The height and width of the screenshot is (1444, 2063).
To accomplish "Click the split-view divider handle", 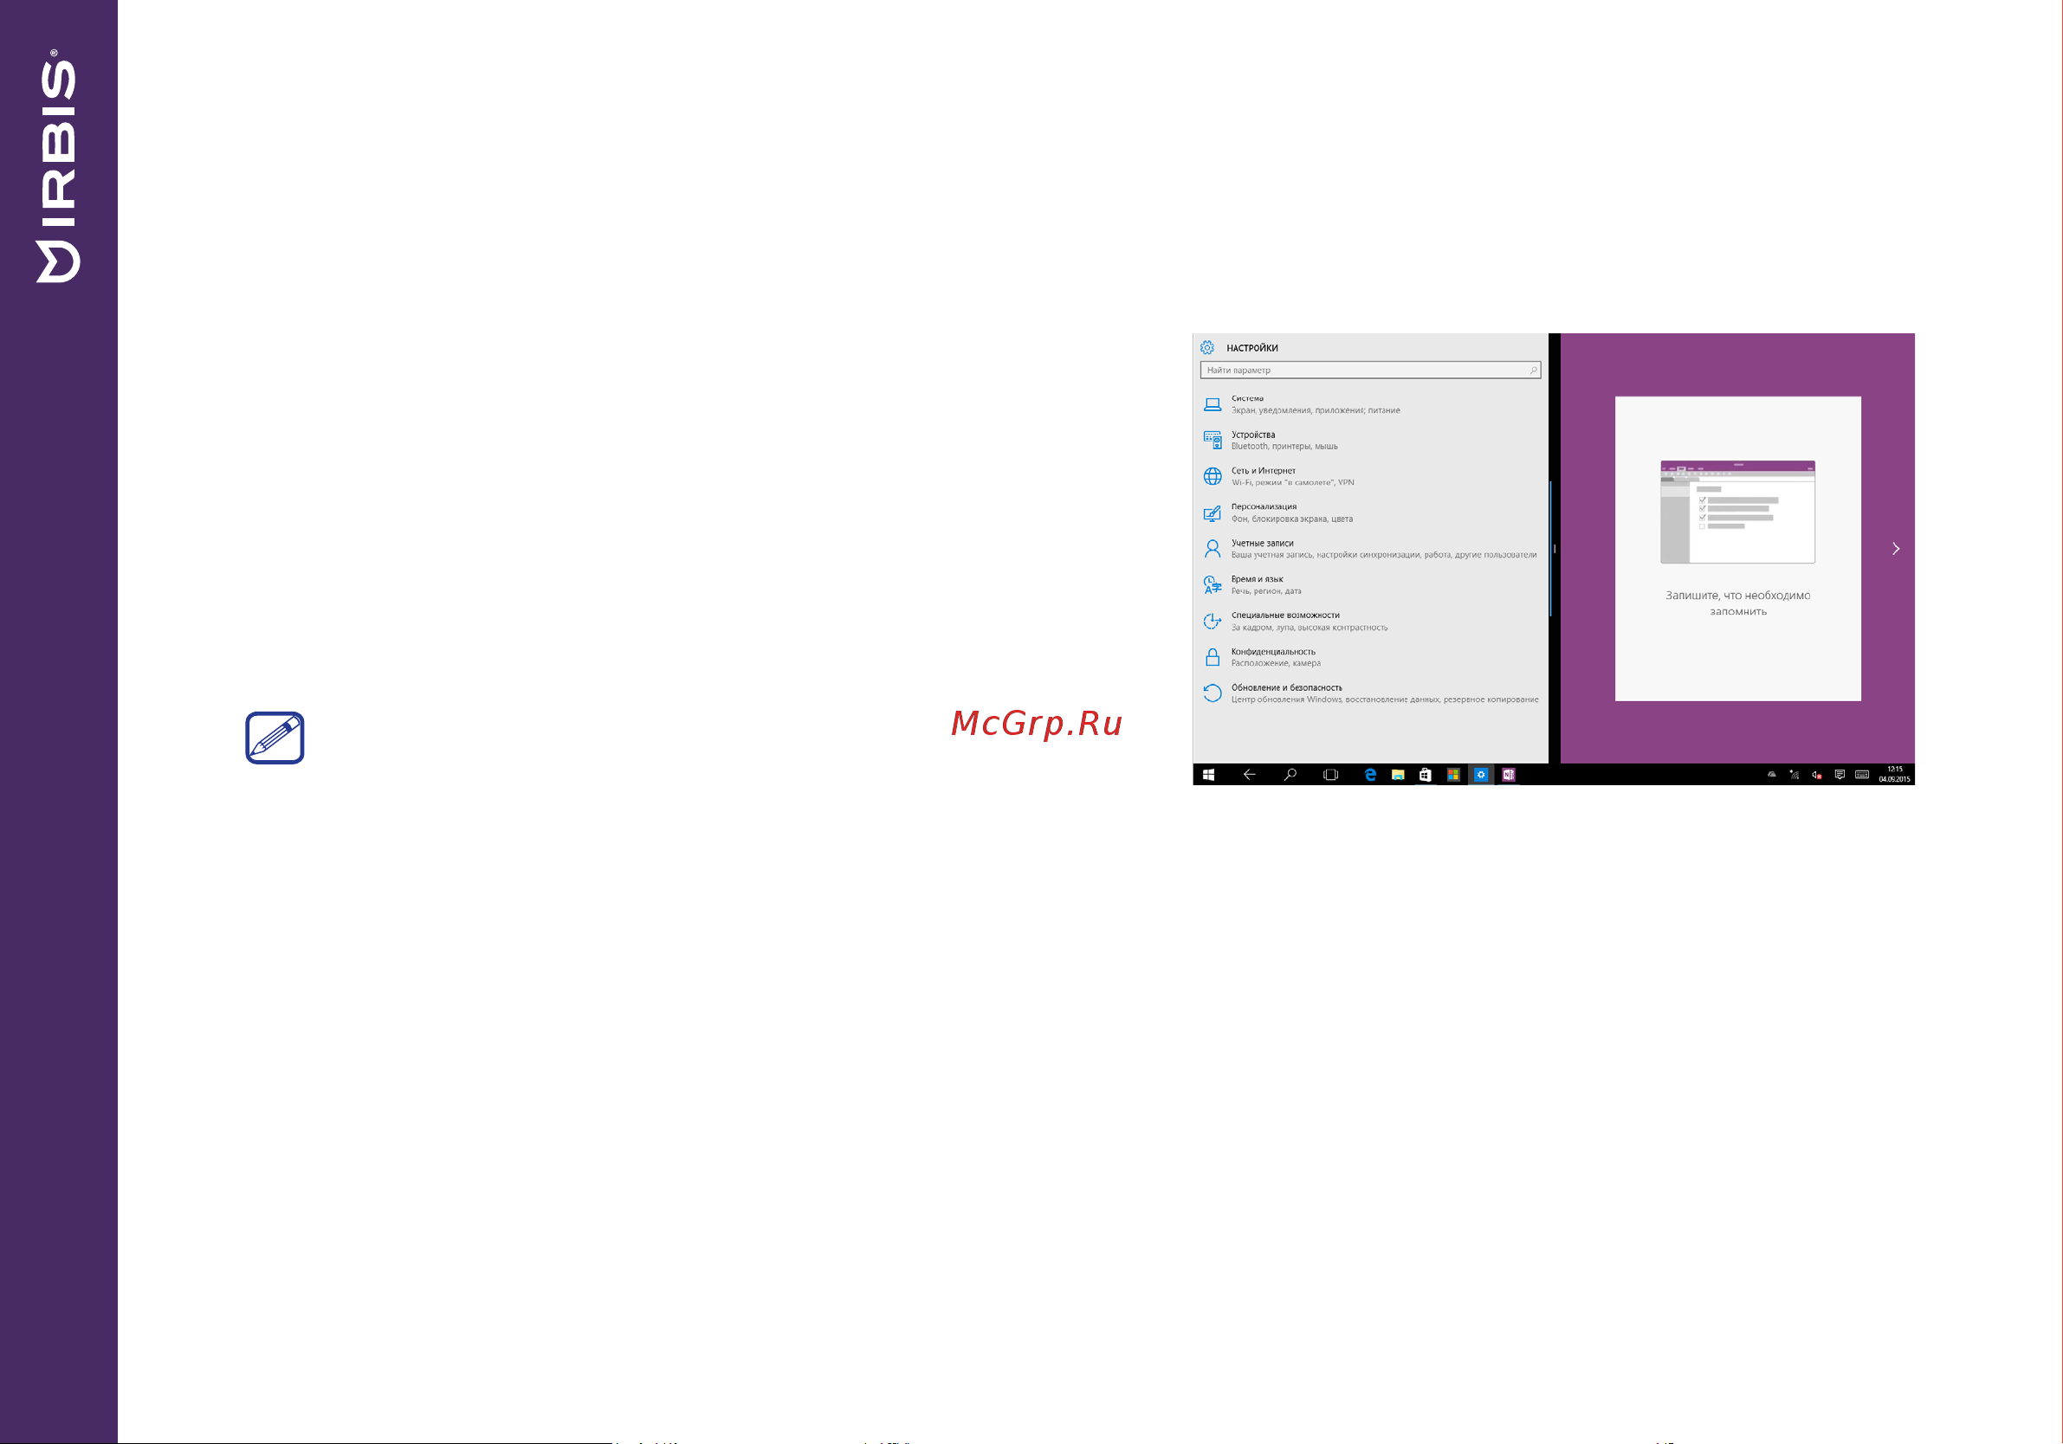I will pyautogui.click(x=1555, y=549).
